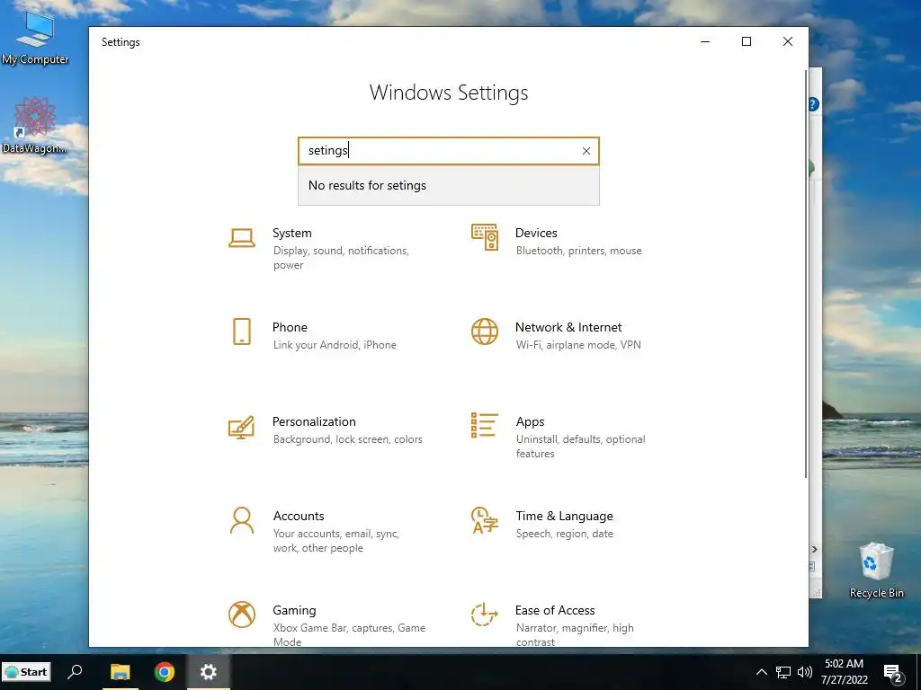The width and height of the screenshot is (921, 690).
Task: Open the System category heading
Action: tap(292, 233)
